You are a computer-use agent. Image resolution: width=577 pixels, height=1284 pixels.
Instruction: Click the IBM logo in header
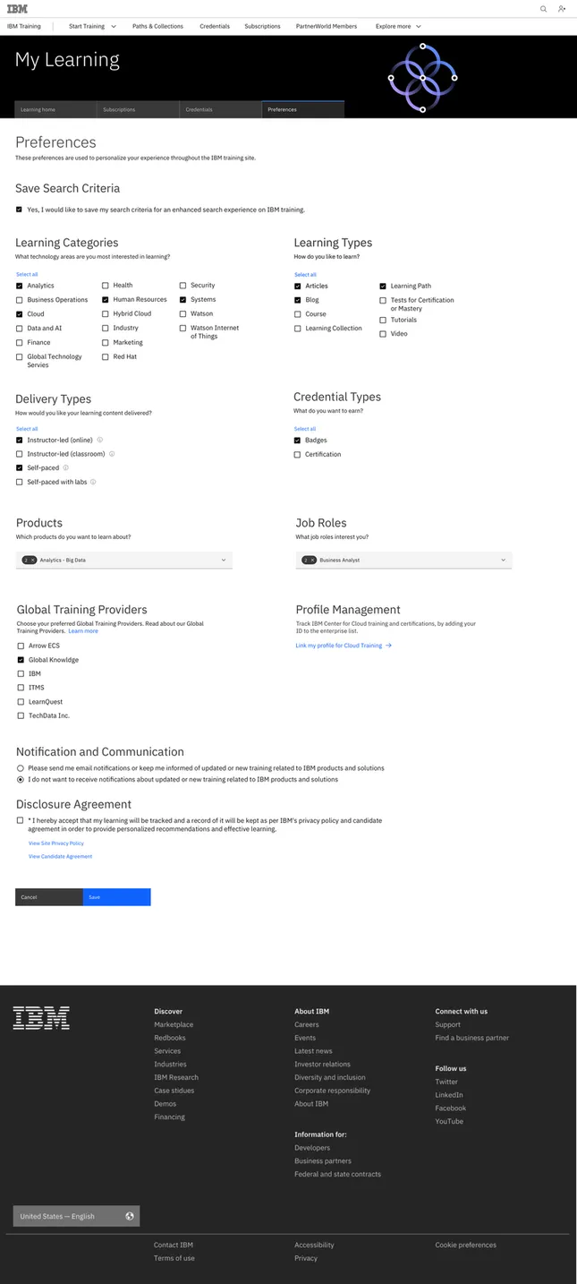point(17,9)
